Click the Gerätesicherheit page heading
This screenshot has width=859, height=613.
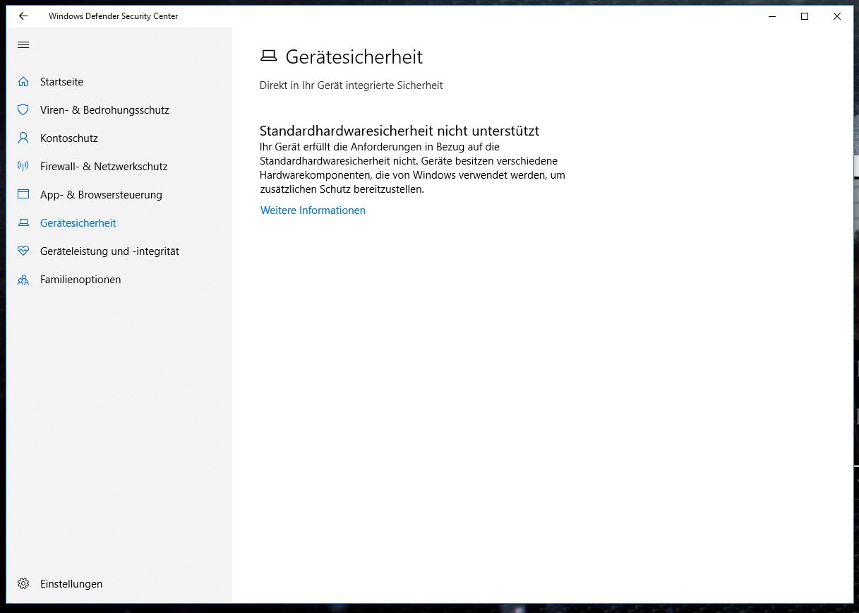click(x=354, y=57)
